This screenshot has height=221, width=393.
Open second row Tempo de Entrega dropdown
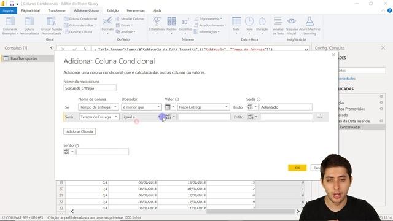(99, 117)
